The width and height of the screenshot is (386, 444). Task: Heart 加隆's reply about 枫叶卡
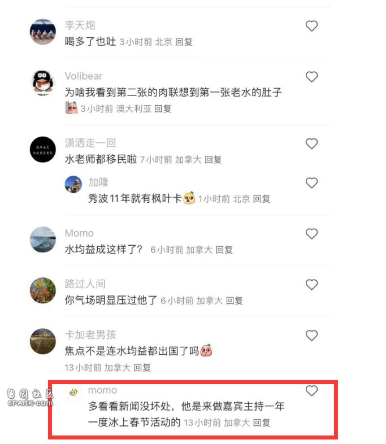point(311,183)
